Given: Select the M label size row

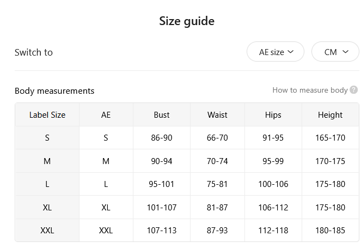Looking at the screenshot, I should click(x=187, y=161).
